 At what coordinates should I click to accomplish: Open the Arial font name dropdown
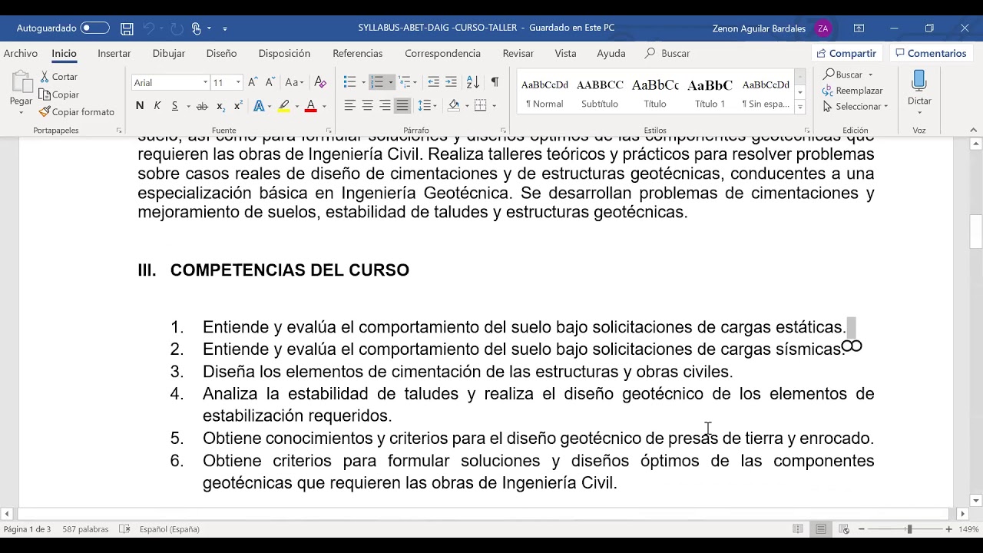(x=205, y=82)
